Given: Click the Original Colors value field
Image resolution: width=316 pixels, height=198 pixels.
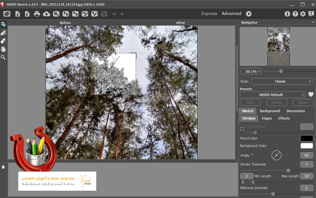Looking at the screenshot, I should tap(307, 127).
